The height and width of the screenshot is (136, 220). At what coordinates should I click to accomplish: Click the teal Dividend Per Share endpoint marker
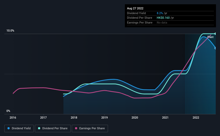pyautogui.click(x=215, y=34)
